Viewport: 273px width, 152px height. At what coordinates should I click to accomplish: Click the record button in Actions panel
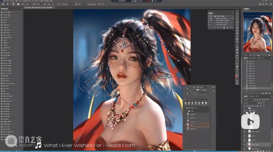coord(218,27)
